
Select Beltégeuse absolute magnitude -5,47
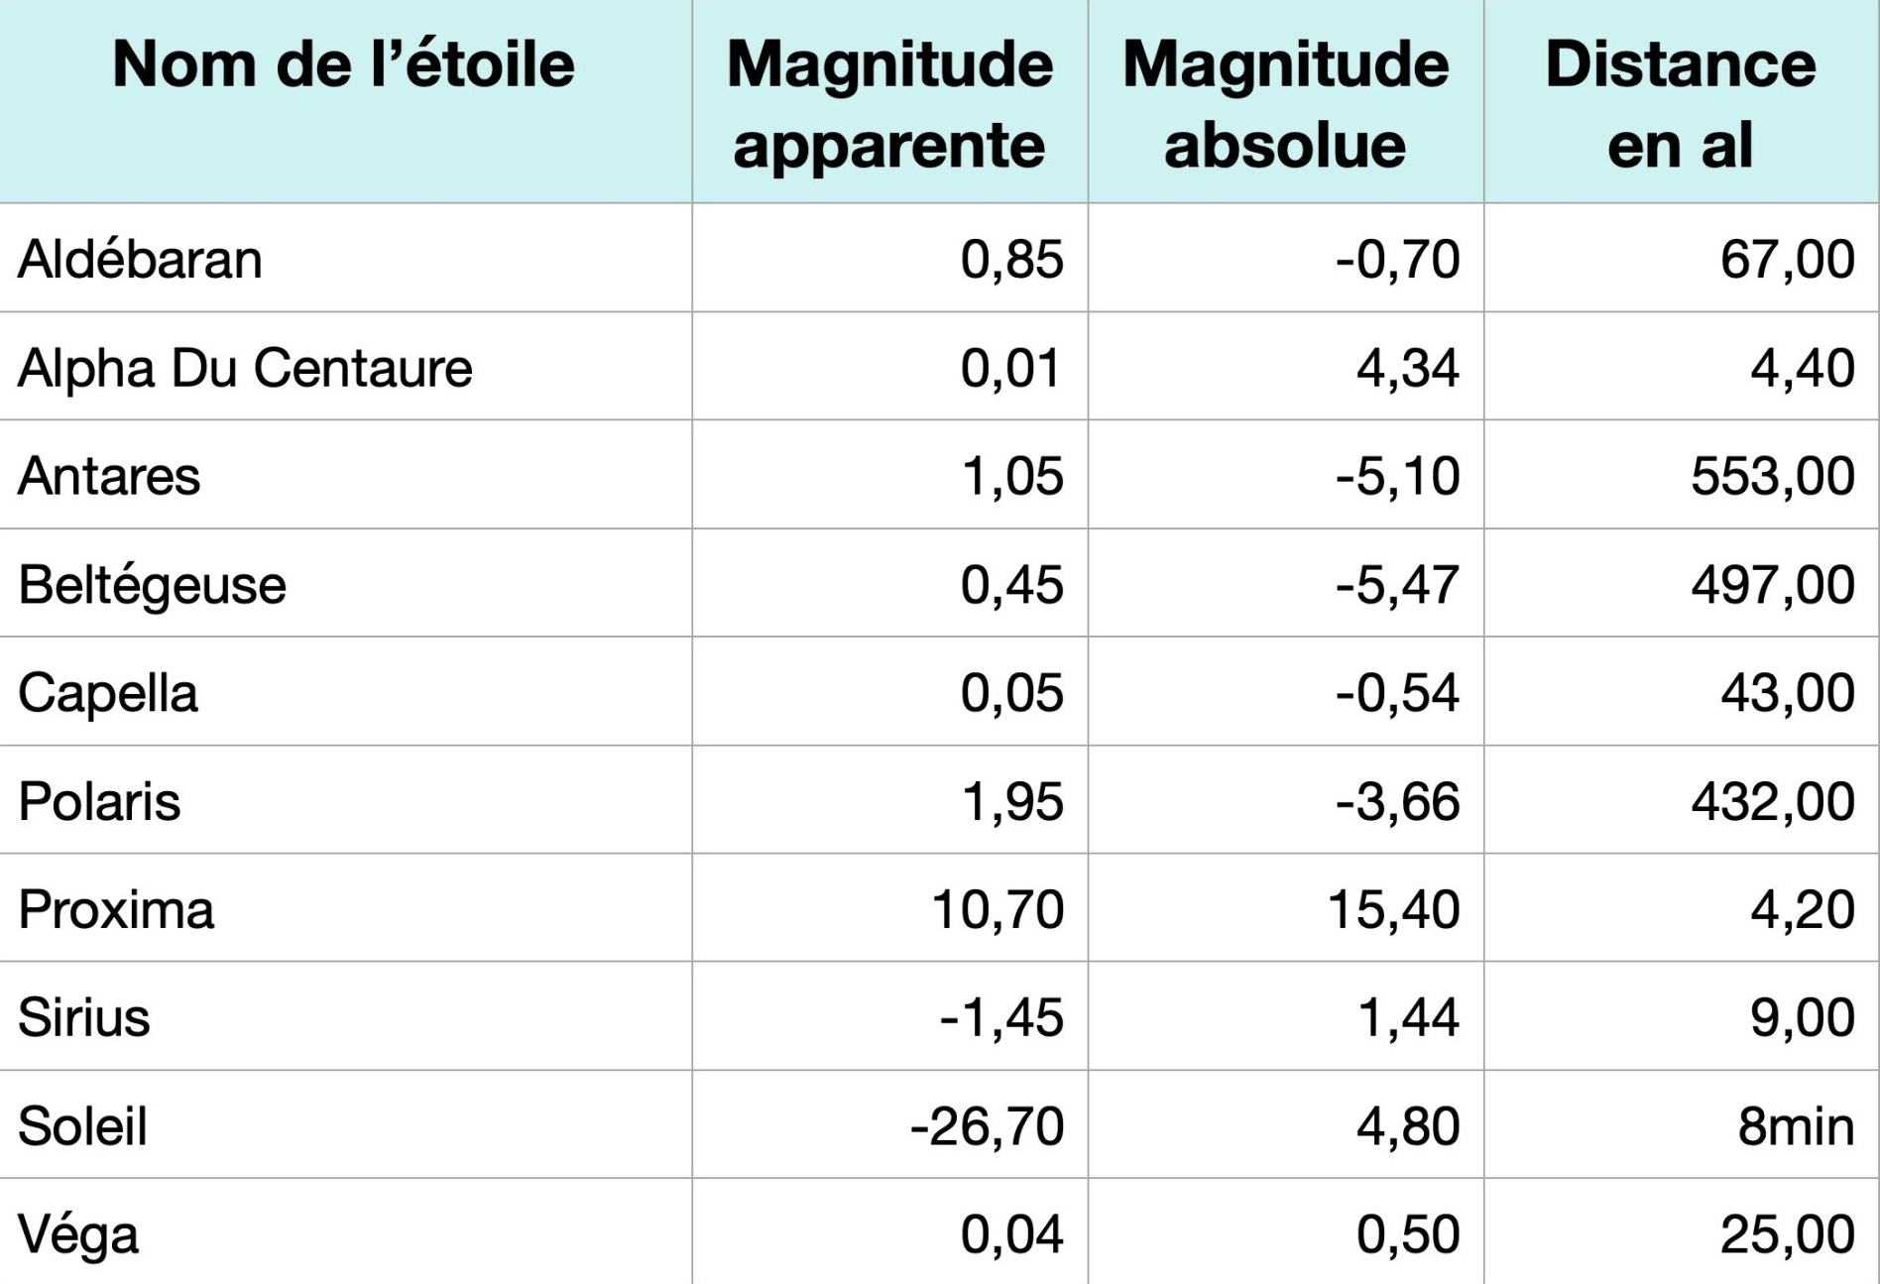click(x=1397, y=584)
